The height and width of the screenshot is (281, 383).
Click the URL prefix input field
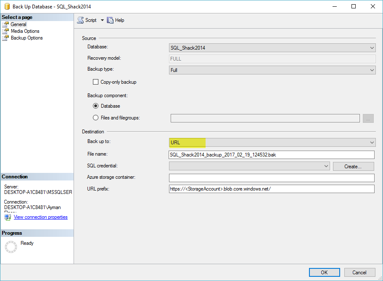272,189
